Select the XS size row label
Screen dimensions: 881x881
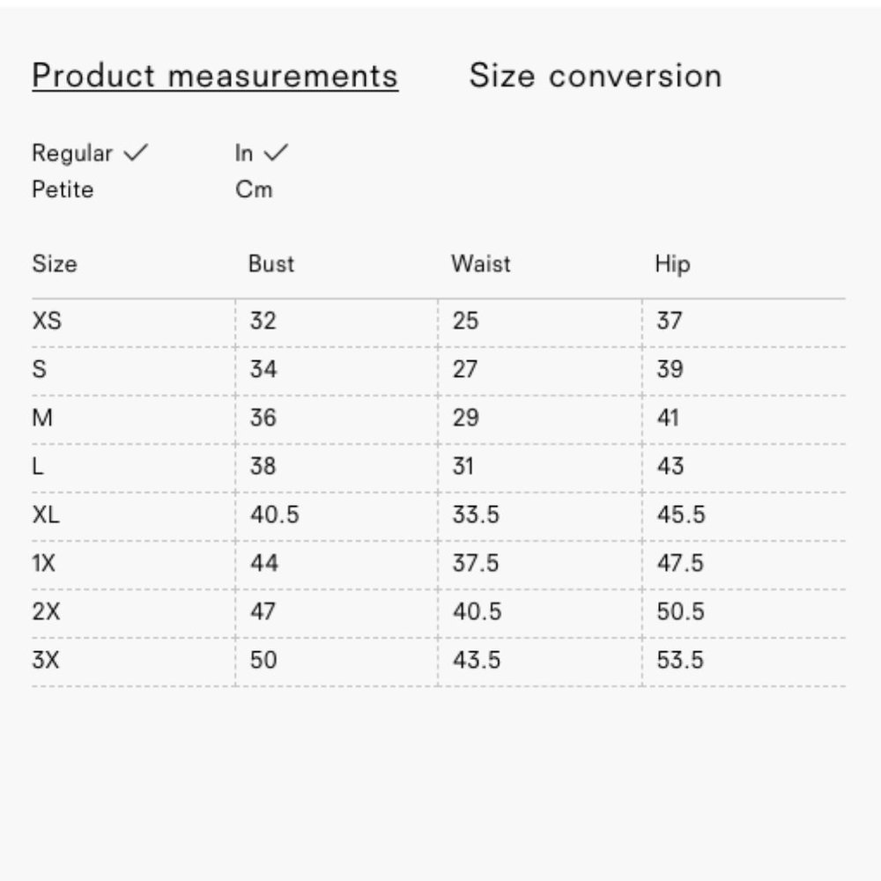click(47, 321)
